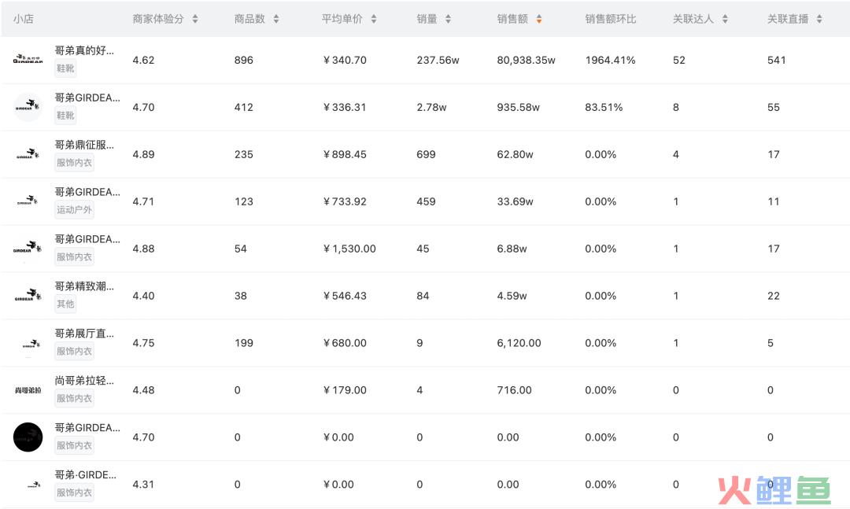Select linked livestream count 541
850x509 pixels.
(776, 60)
